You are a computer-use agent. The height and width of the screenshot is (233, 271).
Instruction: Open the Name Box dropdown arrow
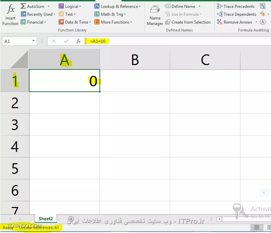34,41
